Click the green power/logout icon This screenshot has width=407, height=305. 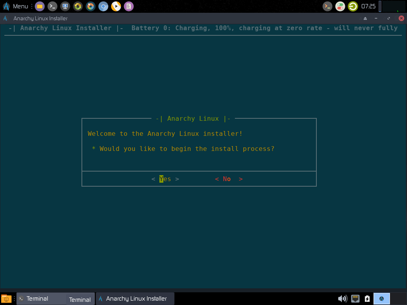click(353, 6)
